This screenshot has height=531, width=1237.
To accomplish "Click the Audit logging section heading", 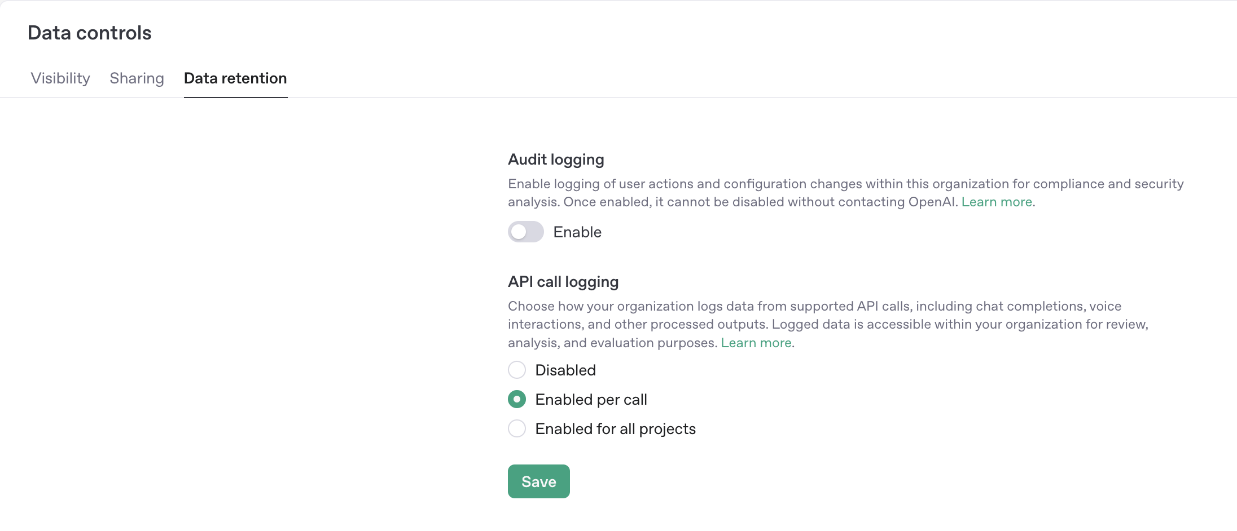I will (x=556, y=159).
